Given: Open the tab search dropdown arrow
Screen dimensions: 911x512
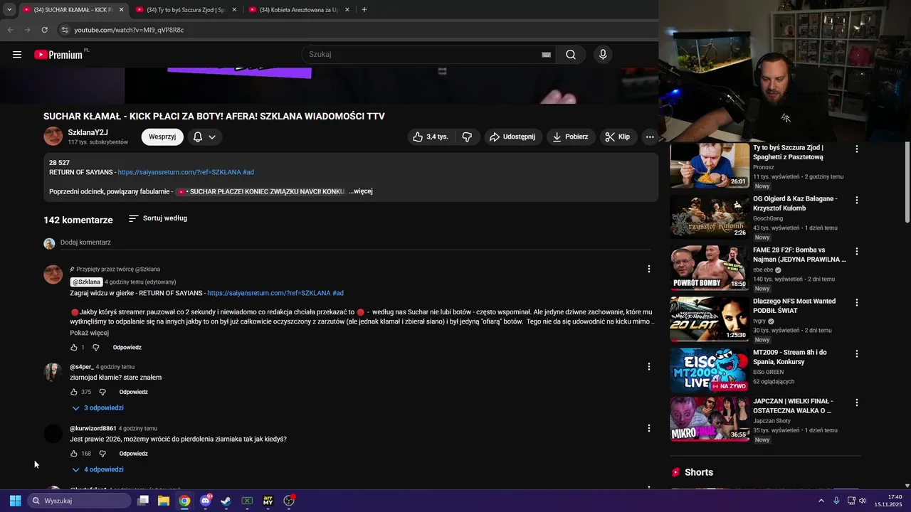Looking at the screenshot, I should pos(9,10).
